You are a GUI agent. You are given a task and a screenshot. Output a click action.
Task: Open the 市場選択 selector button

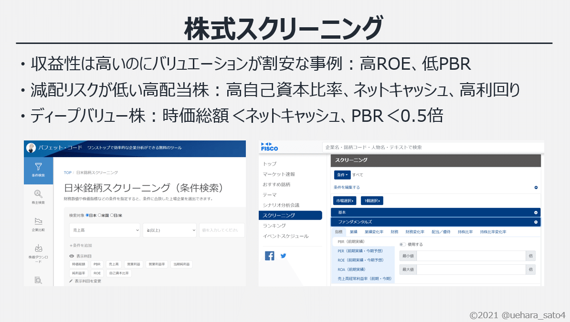345,201
